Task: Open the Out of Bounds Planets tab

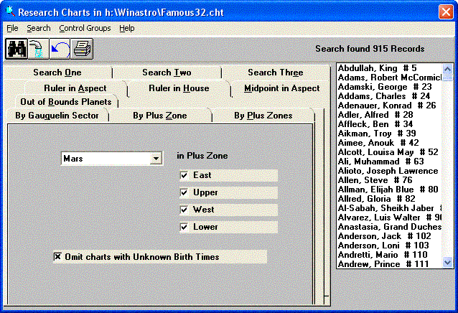Action: pos(65,102)
